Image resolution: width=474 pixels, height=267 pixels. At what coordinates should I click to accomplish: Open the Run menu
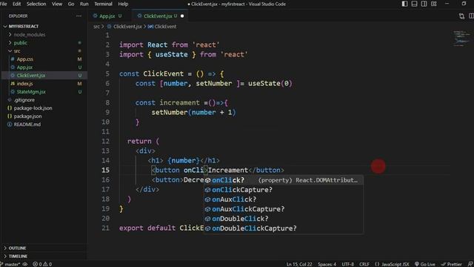(x=84, y=4)
